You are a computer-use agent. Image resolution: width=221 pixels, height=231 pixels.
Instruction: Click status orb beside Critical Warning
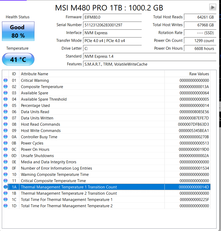click(5, 80)
